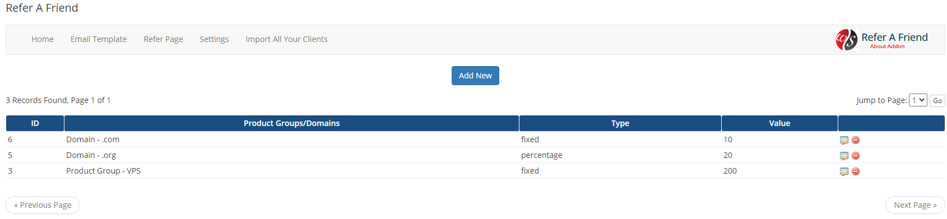Image resolution: width=947 pixels, height=219 pixels.
Task: Click the Product Groups/Domains column header
Action: [291, 123]
